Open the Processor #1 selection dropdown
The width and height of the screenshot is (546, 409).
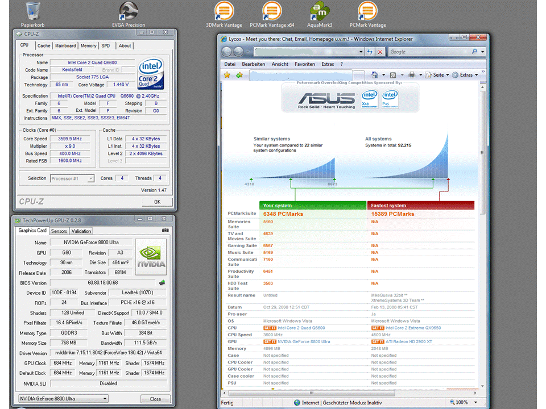72,178
